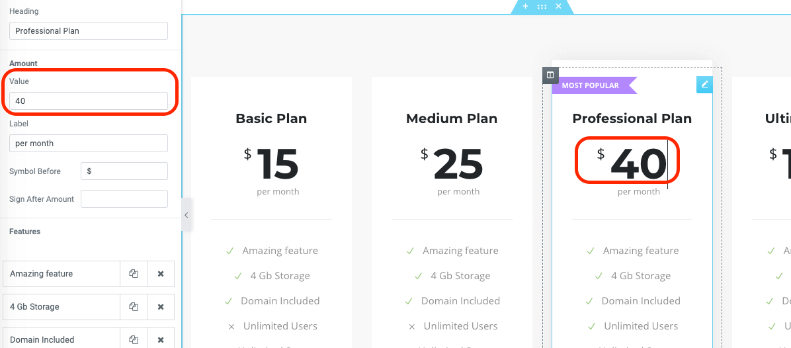Remove the 4 Gb Storage item
This screenshot has width=791, height=348.
[x=161, y=307]
